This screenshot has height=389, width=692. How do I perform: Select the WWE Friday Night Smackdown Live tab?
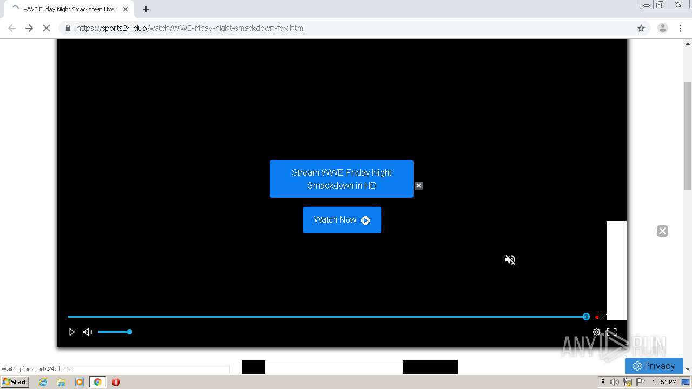pos(68,9)
